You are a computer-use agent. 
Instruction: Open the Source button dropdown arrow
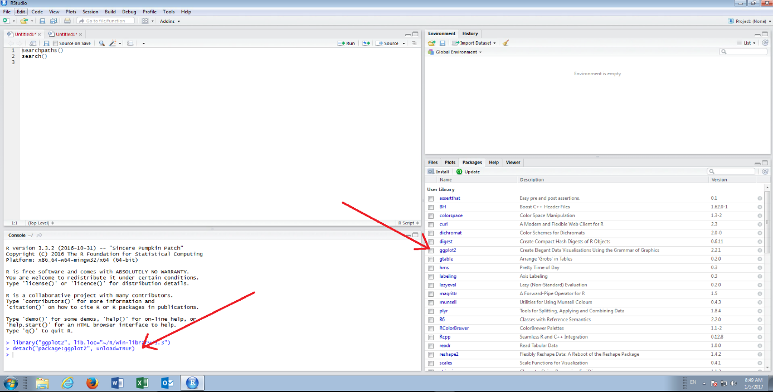404,43
